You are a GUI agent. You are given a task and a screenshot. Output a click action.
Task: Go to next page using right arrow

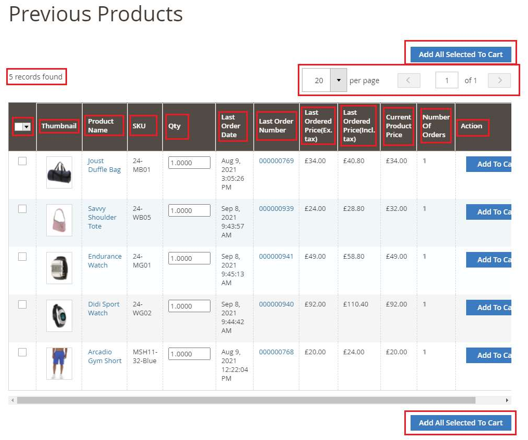click(499, 81)
